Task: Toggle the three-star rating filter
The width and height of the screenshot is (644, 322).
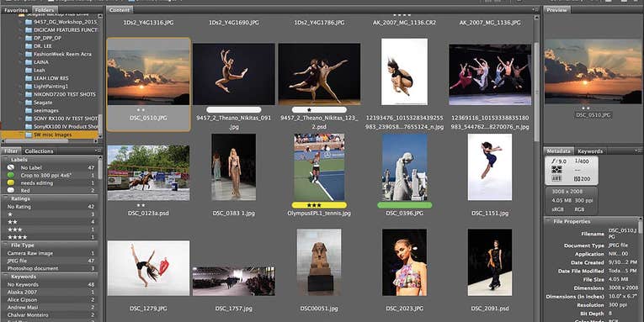Action: (51, 230)
